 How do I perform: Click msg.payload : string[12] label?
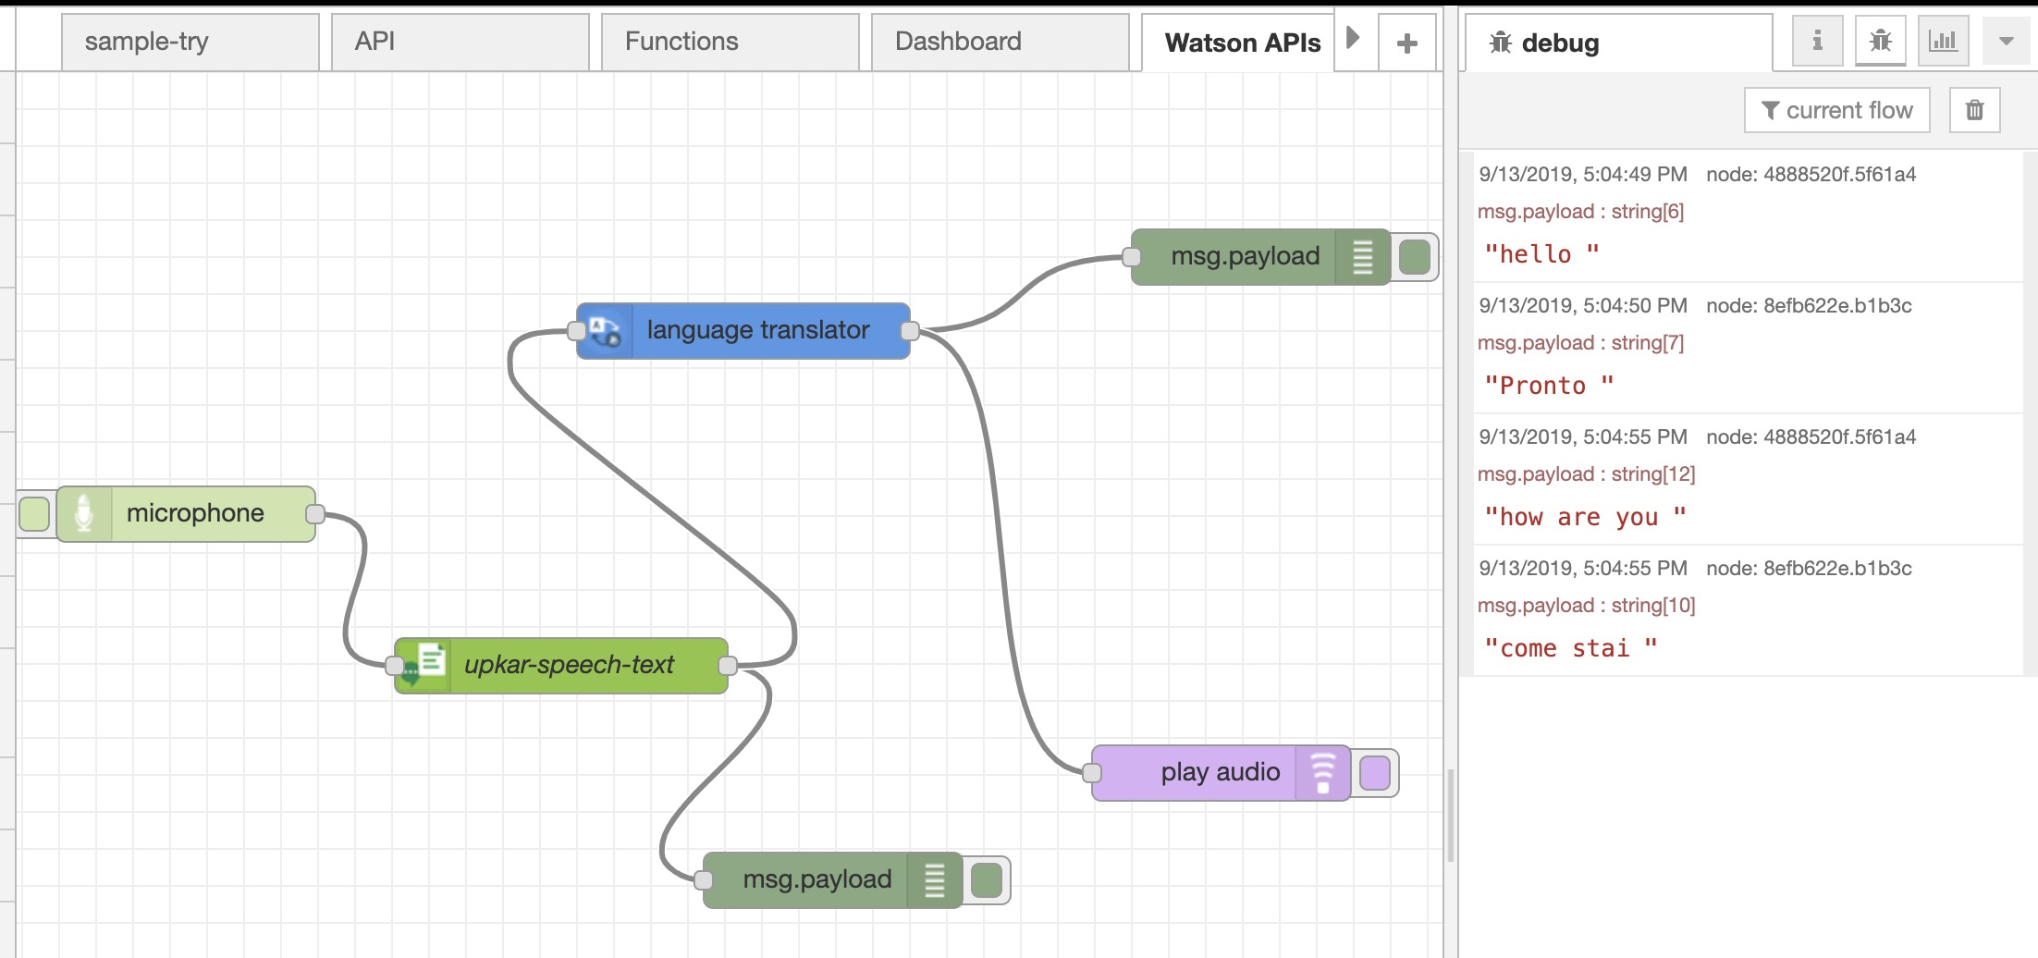[1586, 474]
